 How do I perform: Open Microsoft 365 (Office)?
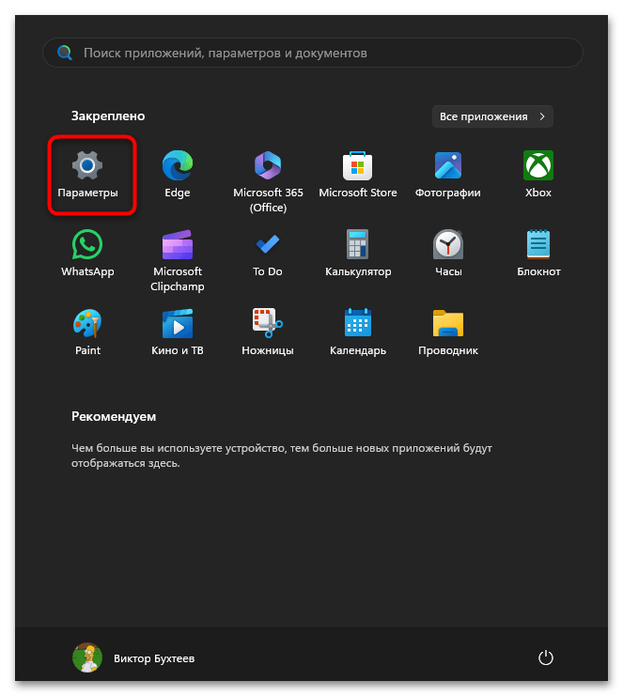268,182
